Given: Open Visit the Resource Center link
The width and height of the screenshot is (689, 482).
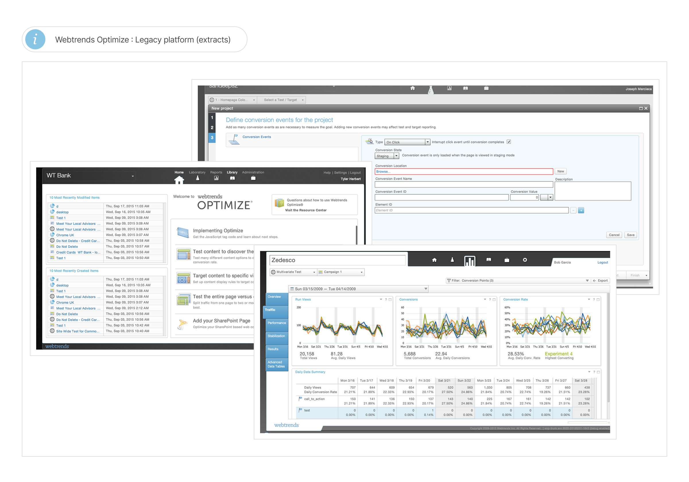Looking at the screenshot, I should pyautogui.click(x=306, y=211).
